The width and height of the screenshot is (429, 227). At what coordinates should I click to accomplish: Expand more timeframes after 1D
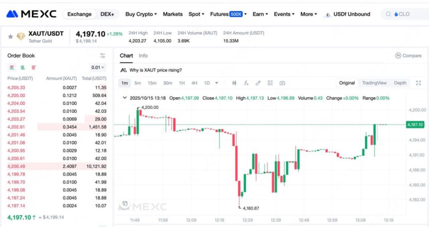coord(217,83)
